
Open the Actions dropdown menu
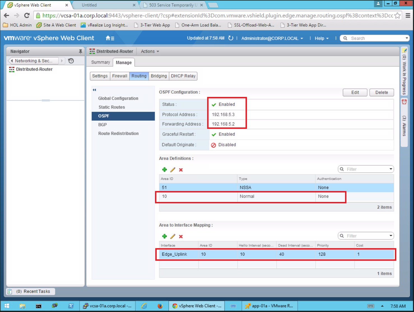(150, 51)
